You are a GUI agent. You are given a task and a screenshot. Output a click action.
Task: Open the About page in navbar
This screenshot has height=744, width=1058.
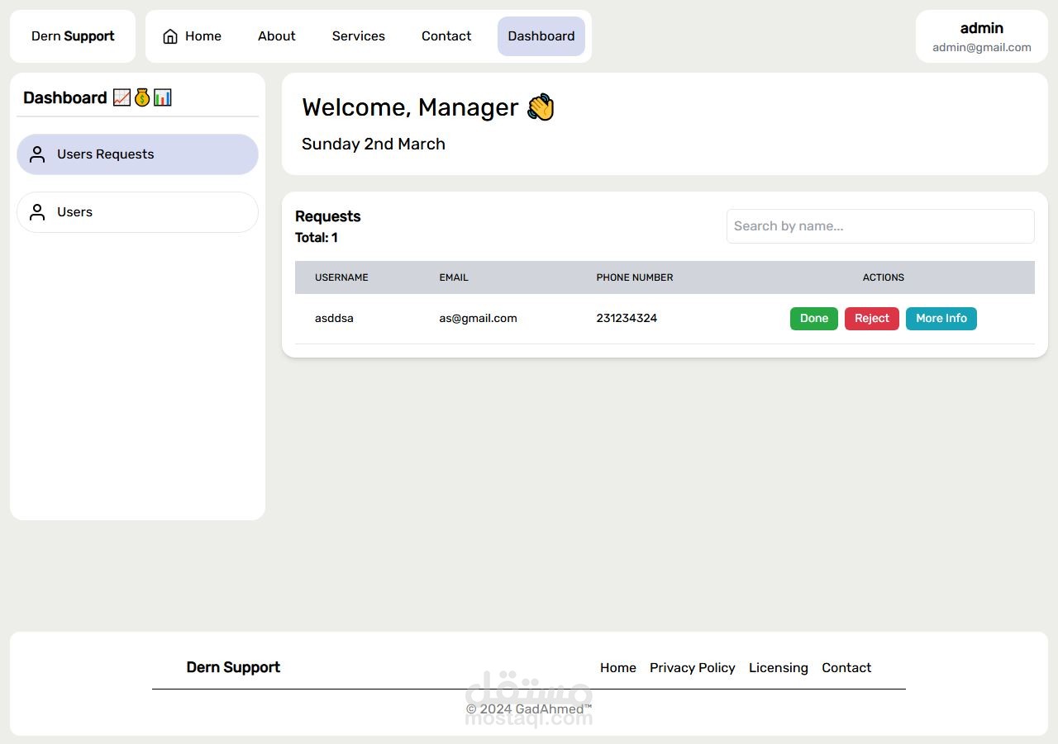tap(276, 36)
